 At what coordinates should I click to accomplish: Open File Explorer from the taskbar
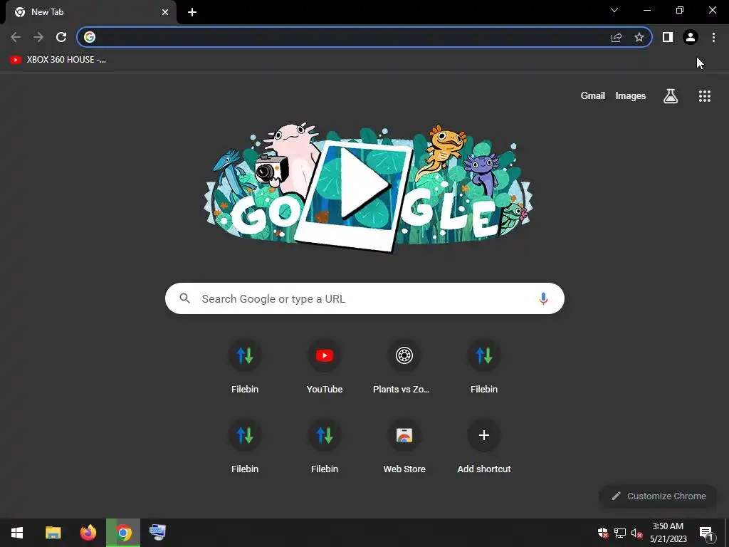click(x=53, y=533)
